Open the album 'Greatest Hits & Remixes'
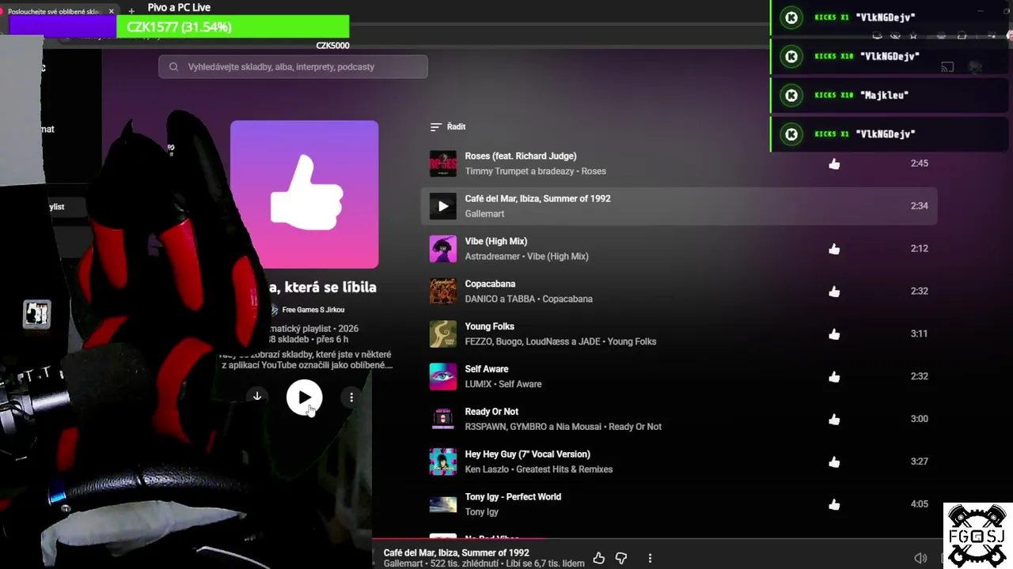This screenshot has width=1013, height=569. (564, 470)
